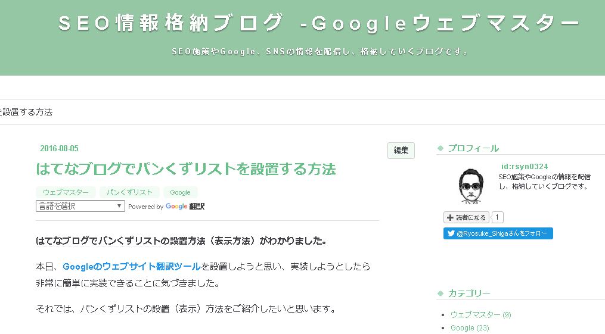
Task: Click the reader count 1 bubble
Action: pos(497,217)
